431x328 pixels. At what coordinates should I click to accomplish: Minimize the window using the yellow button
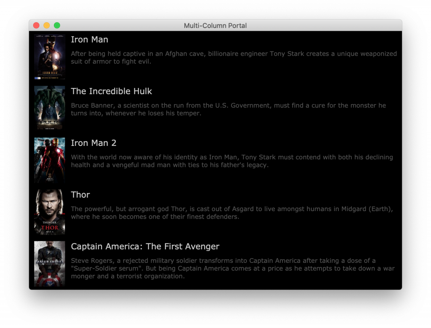pos(47,26)
